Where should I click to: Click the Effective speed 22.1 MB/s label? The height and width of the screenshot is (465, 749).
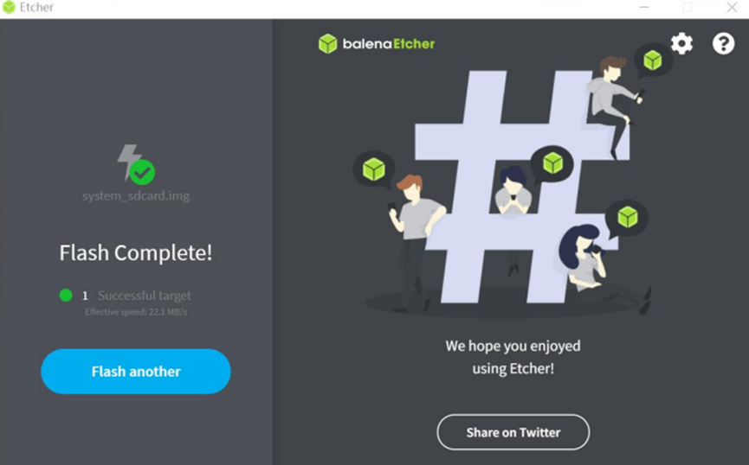tap(136, 312)
